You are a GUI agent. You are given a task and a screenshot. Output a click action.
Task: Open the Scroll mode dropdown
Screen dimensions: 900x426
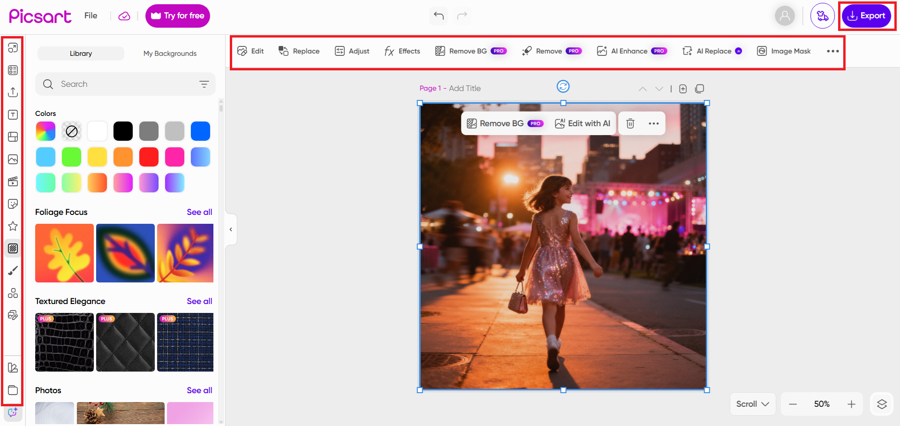(752, 404)
